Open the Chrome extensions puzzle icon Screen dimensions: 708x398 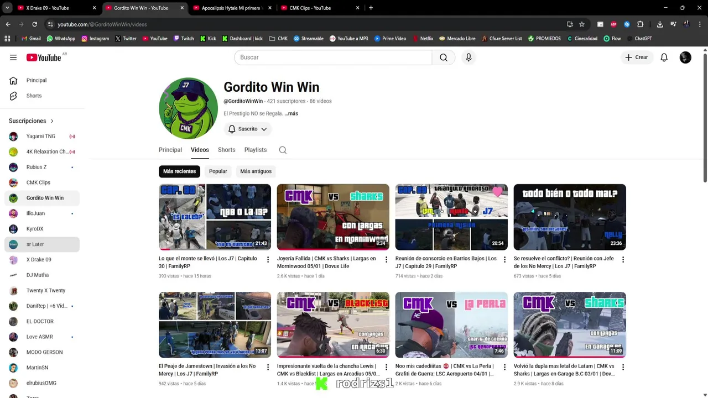pos(641,24)
